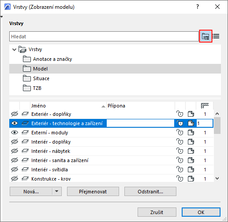
Task: Show the Interiér - doplňky layer
Action: (15, 142)
